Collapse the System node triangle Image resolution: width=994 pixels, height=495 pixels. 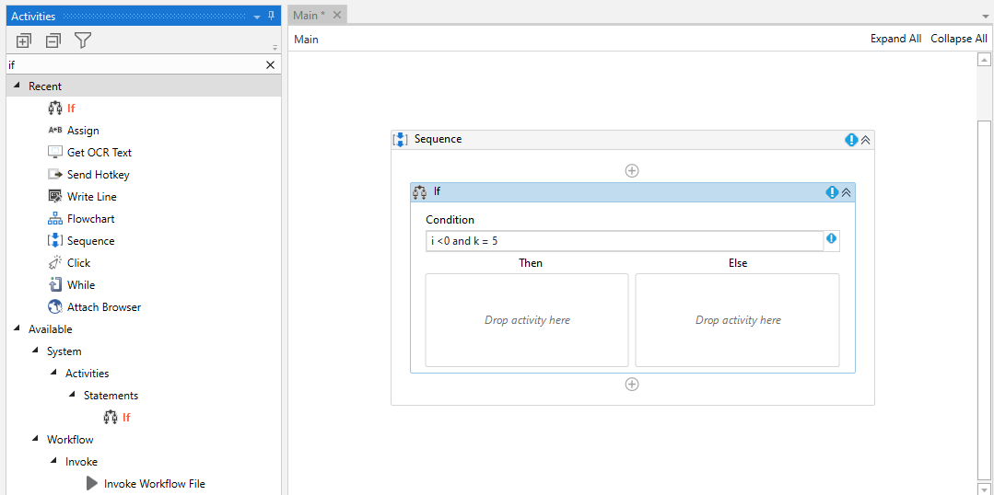(35, 351)
